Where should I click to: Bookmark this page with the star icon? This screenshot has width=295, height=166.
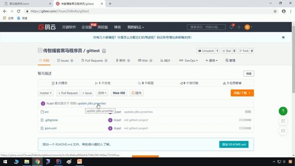click(x=275, y=11)
